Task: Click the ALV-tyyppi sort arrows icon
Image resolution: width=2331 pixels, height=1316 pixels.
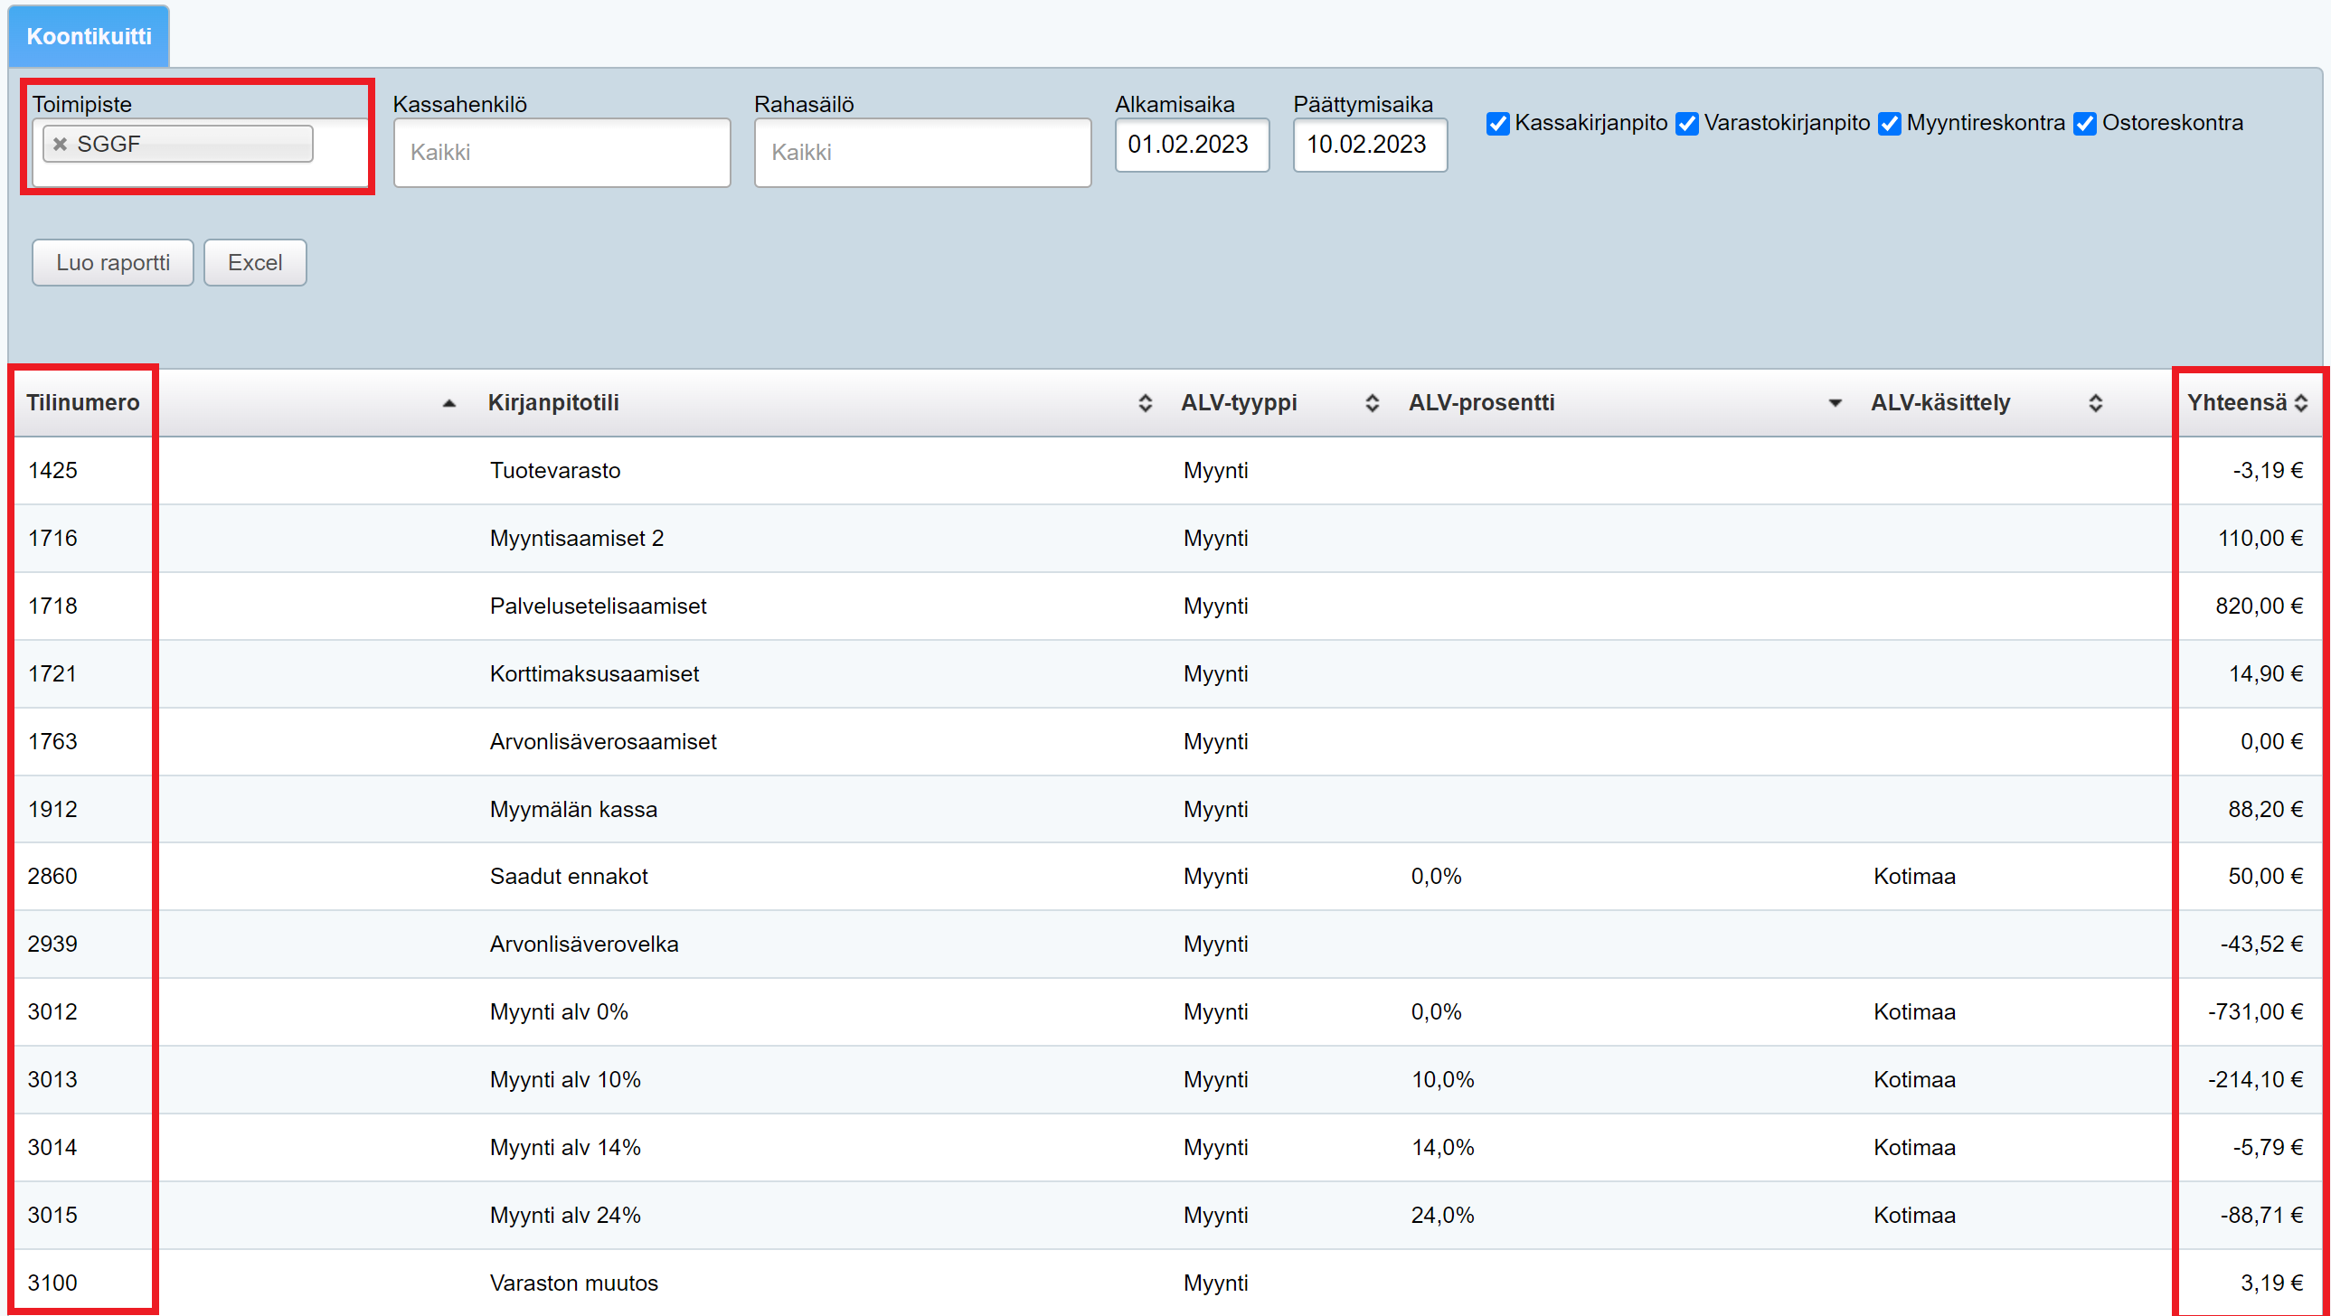Action: (x=1372, y=403)
